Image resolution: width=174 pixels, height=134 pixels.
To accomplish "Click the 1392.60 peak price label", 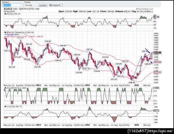I will pos(48,41).
